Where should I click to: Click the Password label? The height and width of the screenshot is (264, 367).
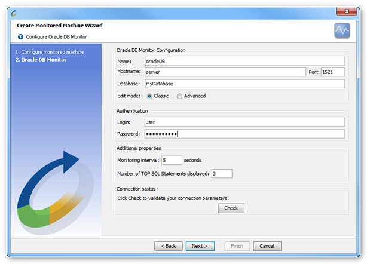(129, 134)
